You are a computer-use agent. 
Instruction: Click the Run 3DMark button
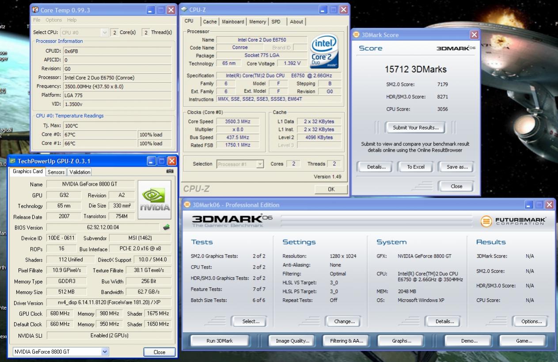pyautogui.click(x=220, y=341)
